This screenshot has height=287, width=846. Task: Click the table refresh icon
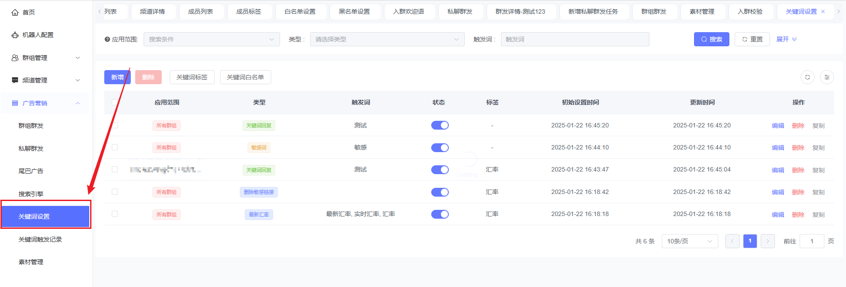(807, 77)
